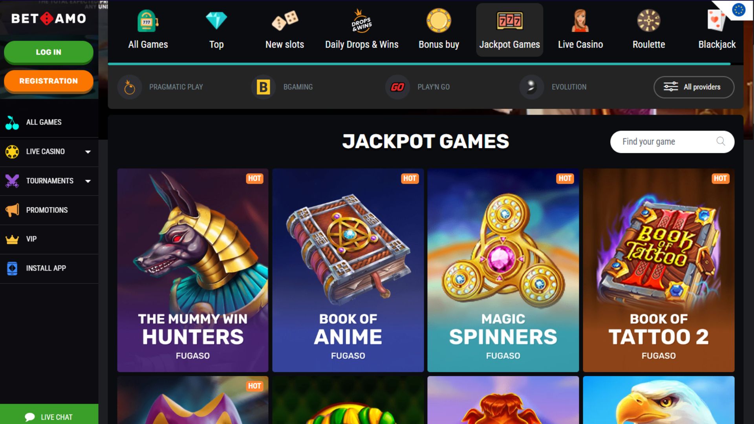The height and width of the screenshot is (424, 754).
Task: Click the Play'n GO provider logo
Action: pyautogui.click(x=397, y=87)
